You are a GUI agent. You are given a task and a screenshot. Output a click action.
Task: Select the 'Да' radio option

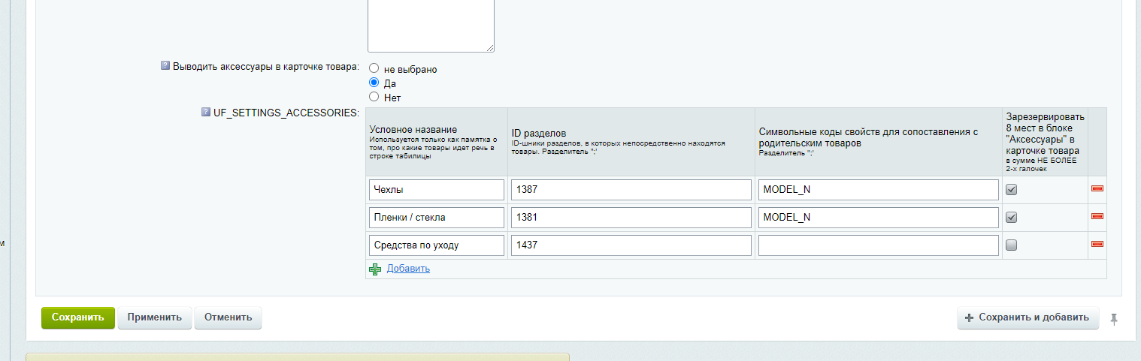[x=374, y=83]
